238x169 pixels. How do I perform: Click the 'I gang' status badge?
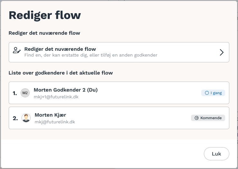(x=213, y=93)
